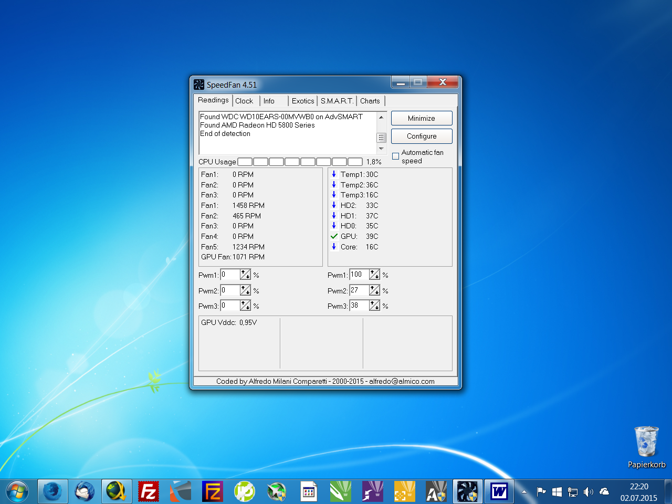Click the right Pwm3 value input field
The height and width of the screenshot is (504, 672).
359,306
